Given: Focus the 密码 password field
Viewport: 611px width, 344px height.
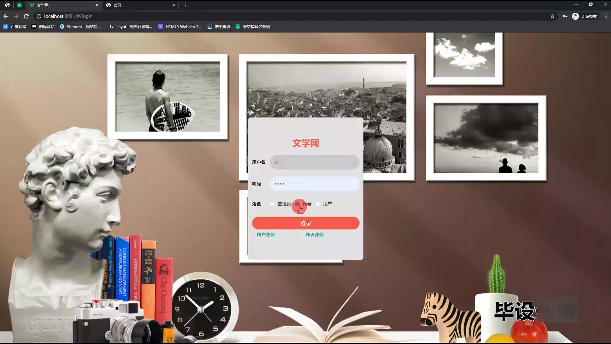Looking at the screenshot, I should pyautogui.click(x=314, y=184).
